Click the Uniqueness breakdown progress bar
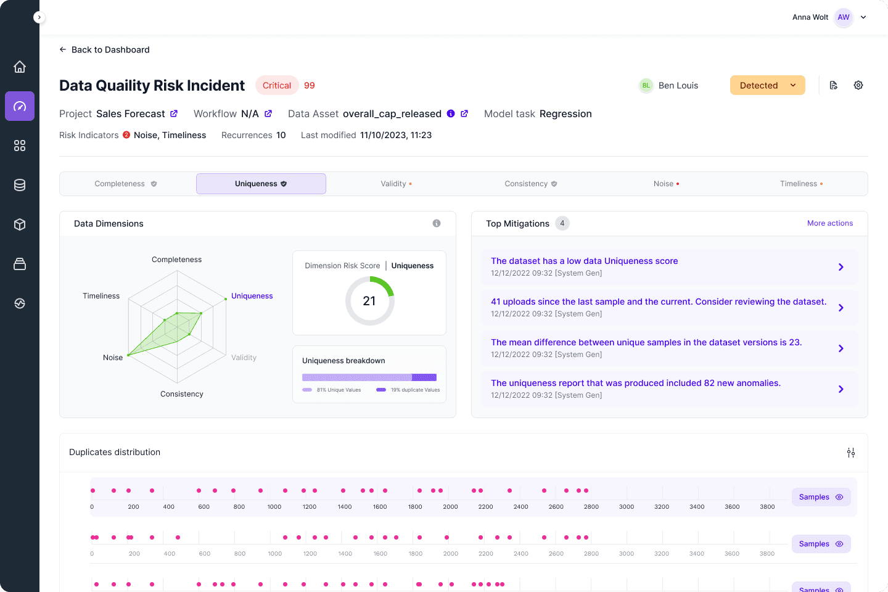This screenshot has width=888, height=592. tap(369, 377)
